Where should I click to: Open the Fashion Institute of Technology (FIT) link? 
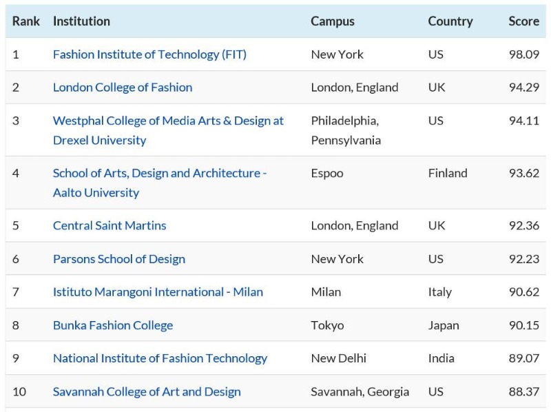pyautogui.click(x=149, y=54)
